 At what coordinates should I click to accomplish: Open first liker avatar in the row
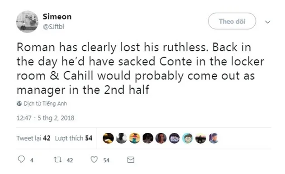pos(108,138)
